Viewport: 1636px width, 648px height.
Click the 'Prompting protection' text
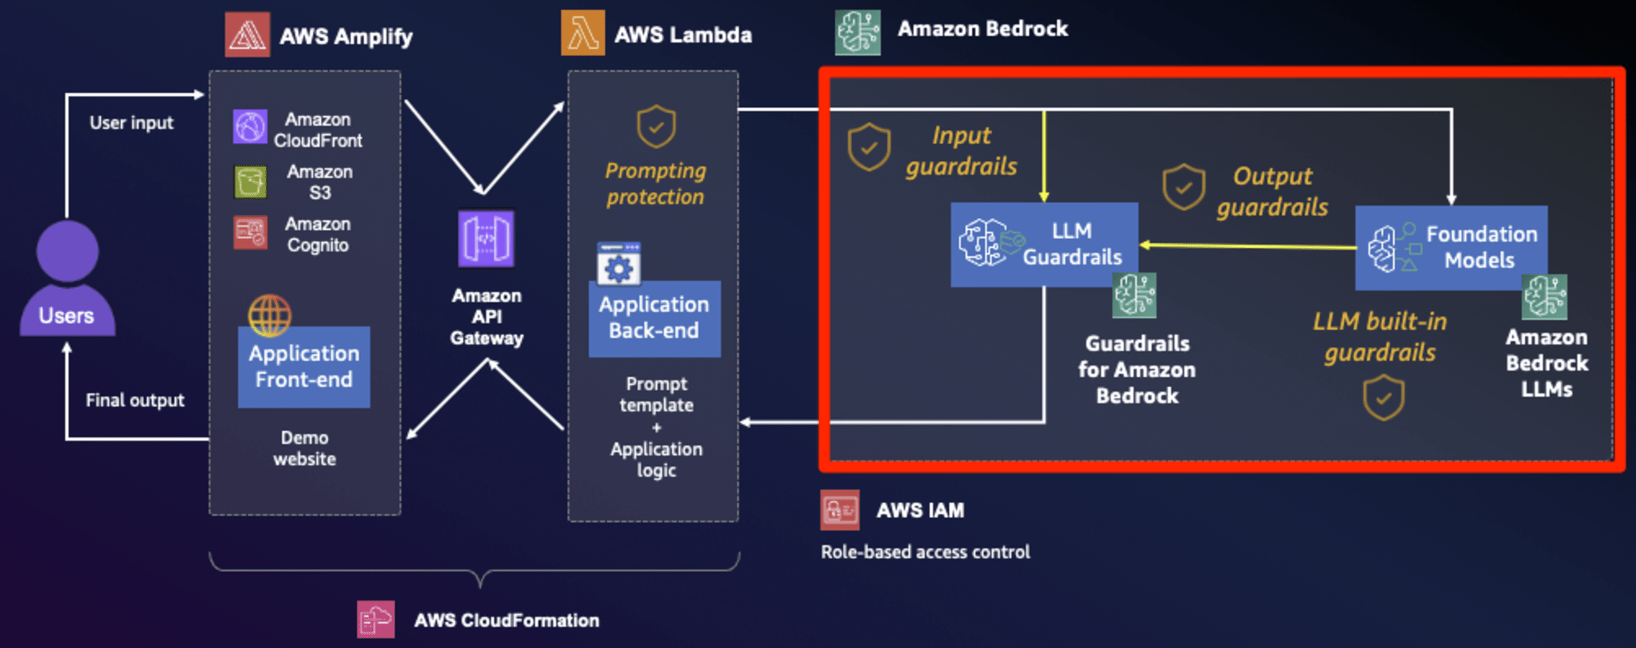click(655, 184)
